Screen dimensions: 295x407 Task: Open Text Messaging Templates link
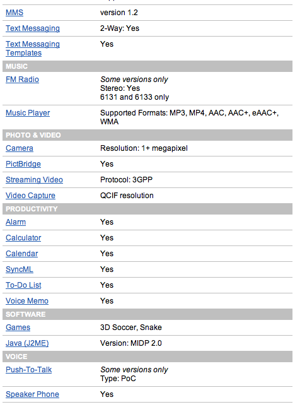pos(33,49)
